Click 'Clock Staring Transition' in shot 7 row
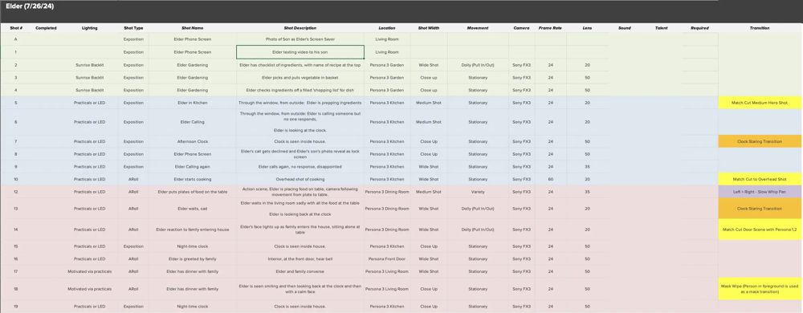This screenshot has width=803, height=313. coord(760,142)
